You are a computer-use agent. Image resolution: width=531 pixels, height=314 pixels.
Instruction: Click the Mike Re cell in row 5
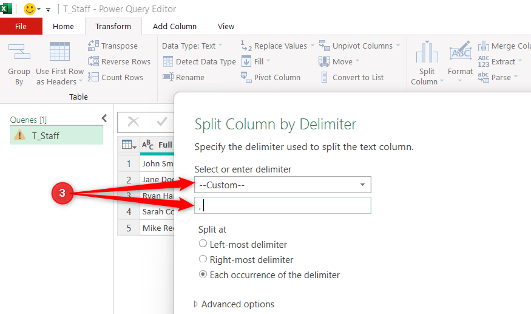pos(157,228)
